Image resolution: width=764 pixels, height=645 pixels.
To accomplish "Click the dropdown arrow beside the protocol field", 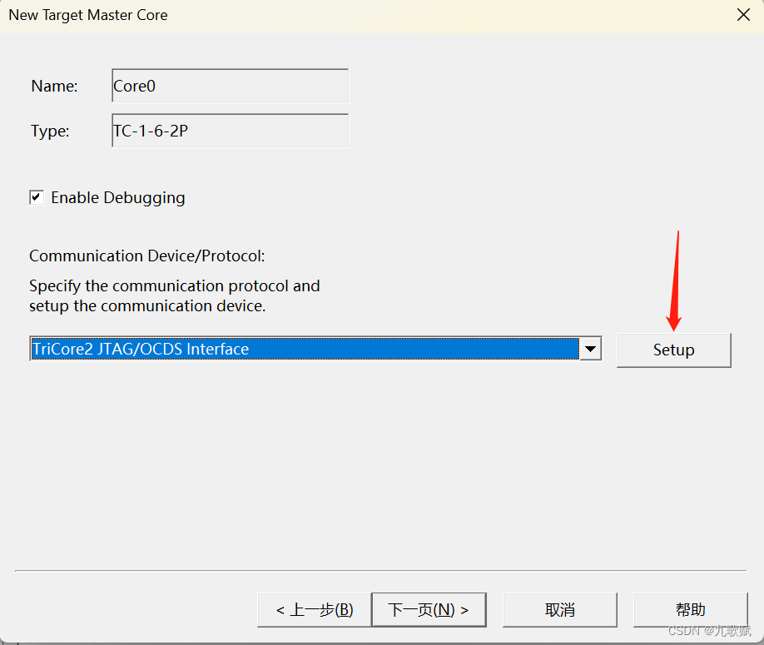I will click(x=590, y=349).
